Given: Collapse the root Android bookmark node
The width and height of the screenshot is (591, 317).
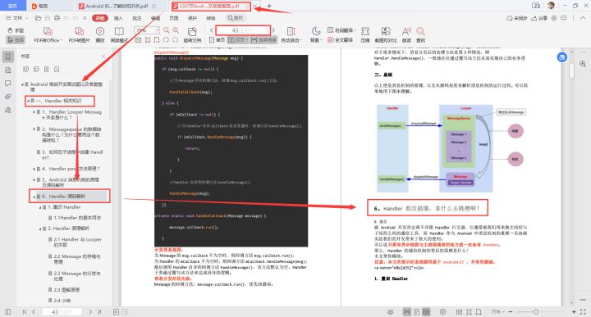Looking at the screenshot, I should (22, 84).
